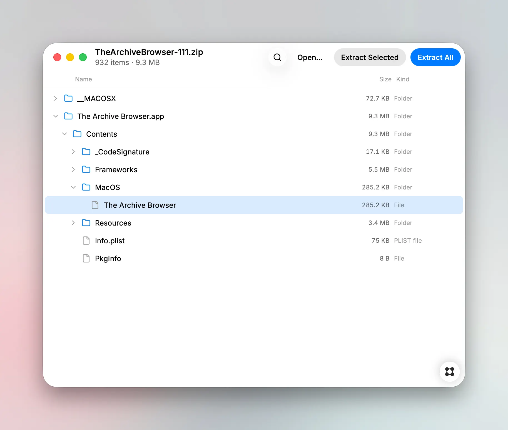Click the Open... button
Image resolution: width=508 pixels, height=430 pixels.
click(x=310, y=57)
